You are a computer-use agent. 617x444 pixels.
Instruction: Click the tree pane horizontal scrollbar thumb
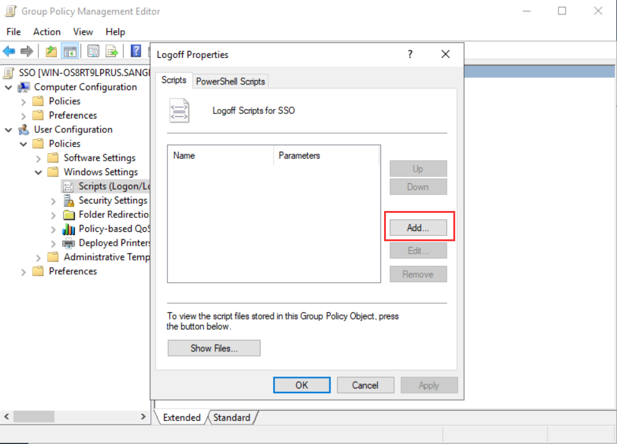[x=34, y=416]
